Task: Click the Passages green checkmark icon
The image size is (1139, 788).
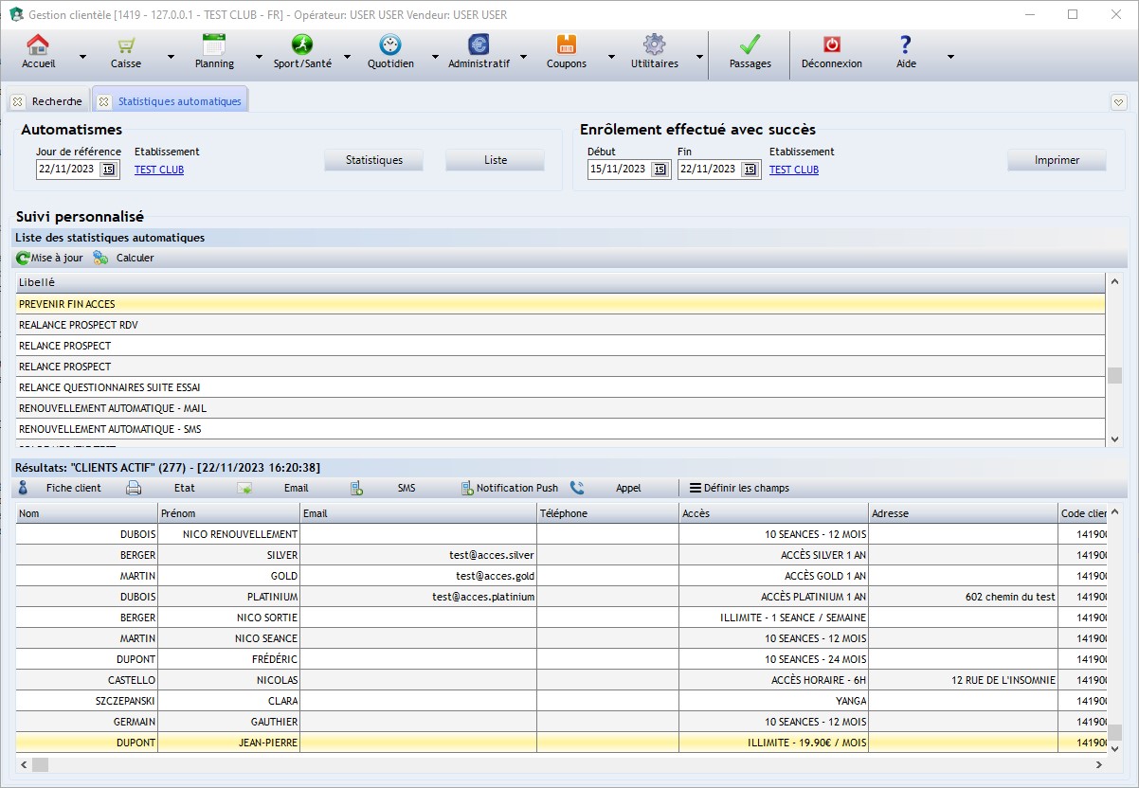Action: point(750,45)
